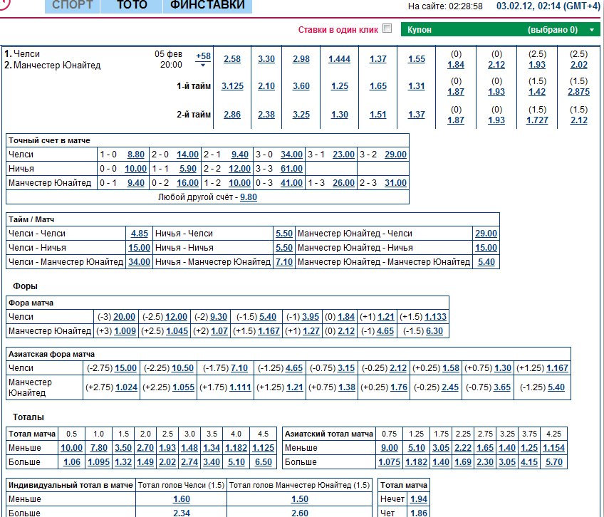Pick Челси handicap (+1.5) at 1.133
Screen dimensions: 604x517
pos(435,317)
